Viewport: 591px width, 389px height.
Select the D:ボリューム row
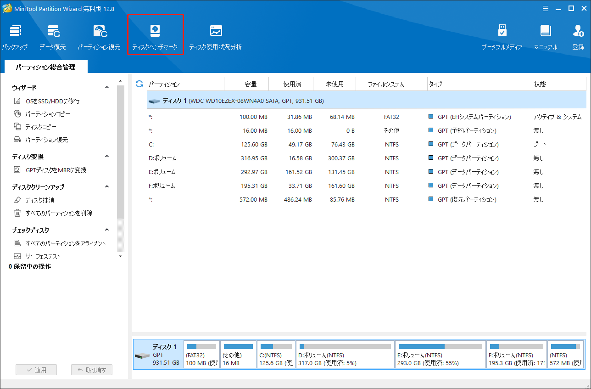tap(367, 158)
